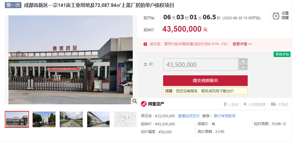This screenshot has height=142, width=292.
Task: Click the main 康美药业 gate photo
Action: tap(71, 60)
